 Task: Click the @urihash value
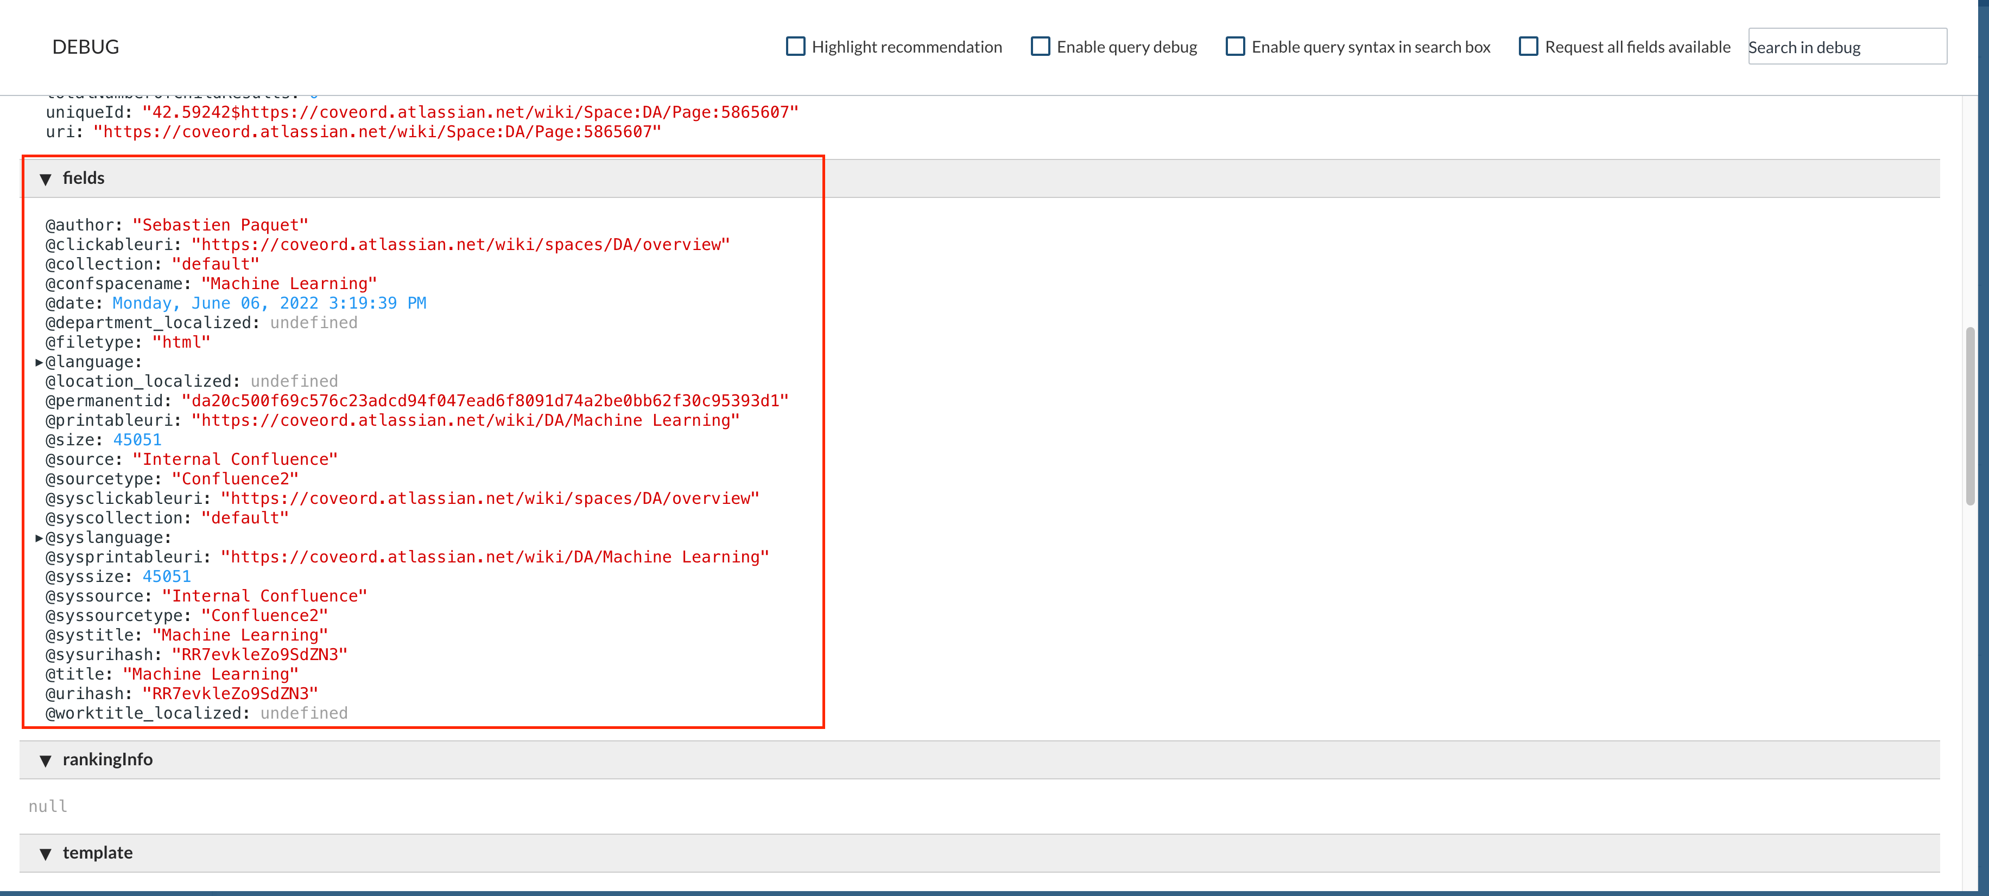pyautogui.click(x=230, y=694)
